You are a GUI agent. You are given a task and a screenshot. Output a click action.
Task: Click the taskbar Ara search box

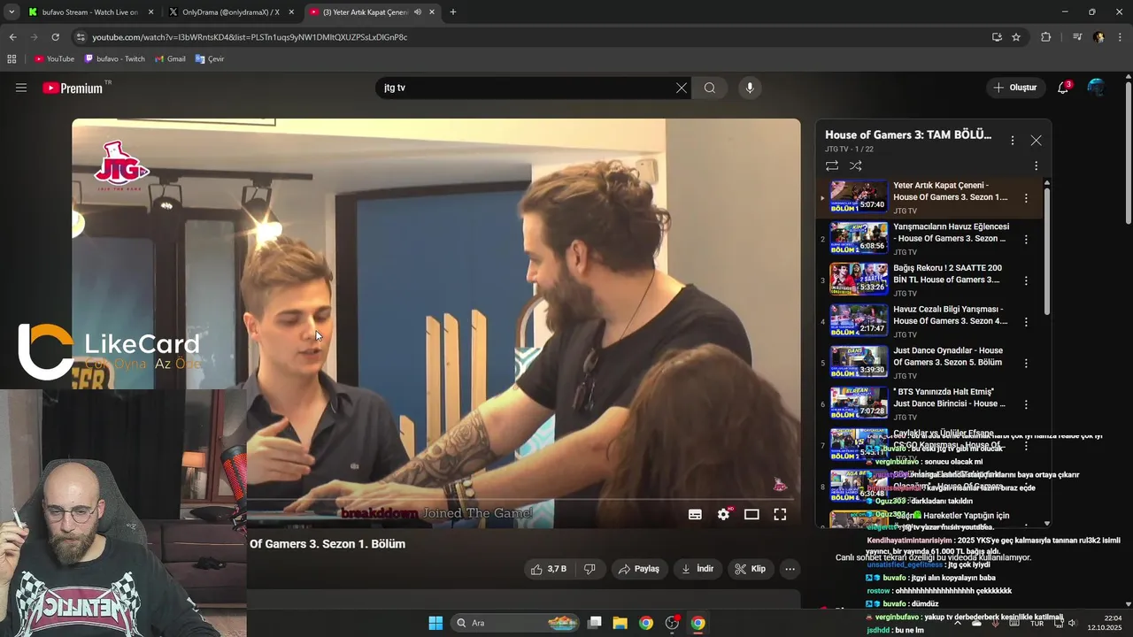tap(517, 623)
